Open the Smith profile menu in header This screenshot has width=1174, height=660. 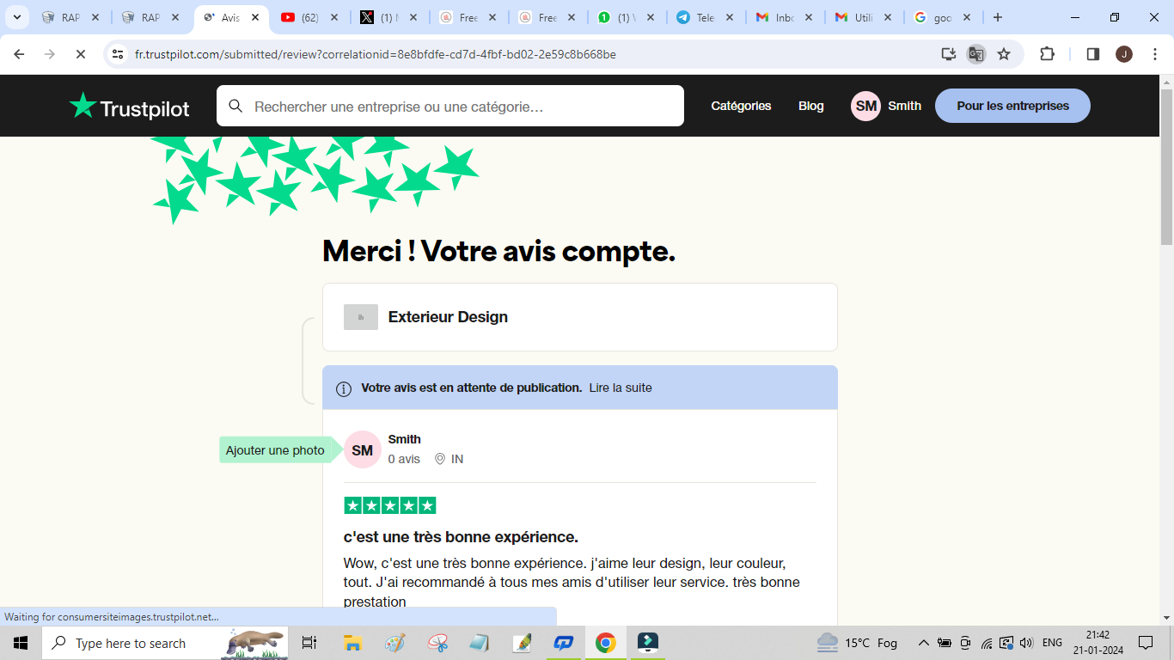click(x=886, y=106)
